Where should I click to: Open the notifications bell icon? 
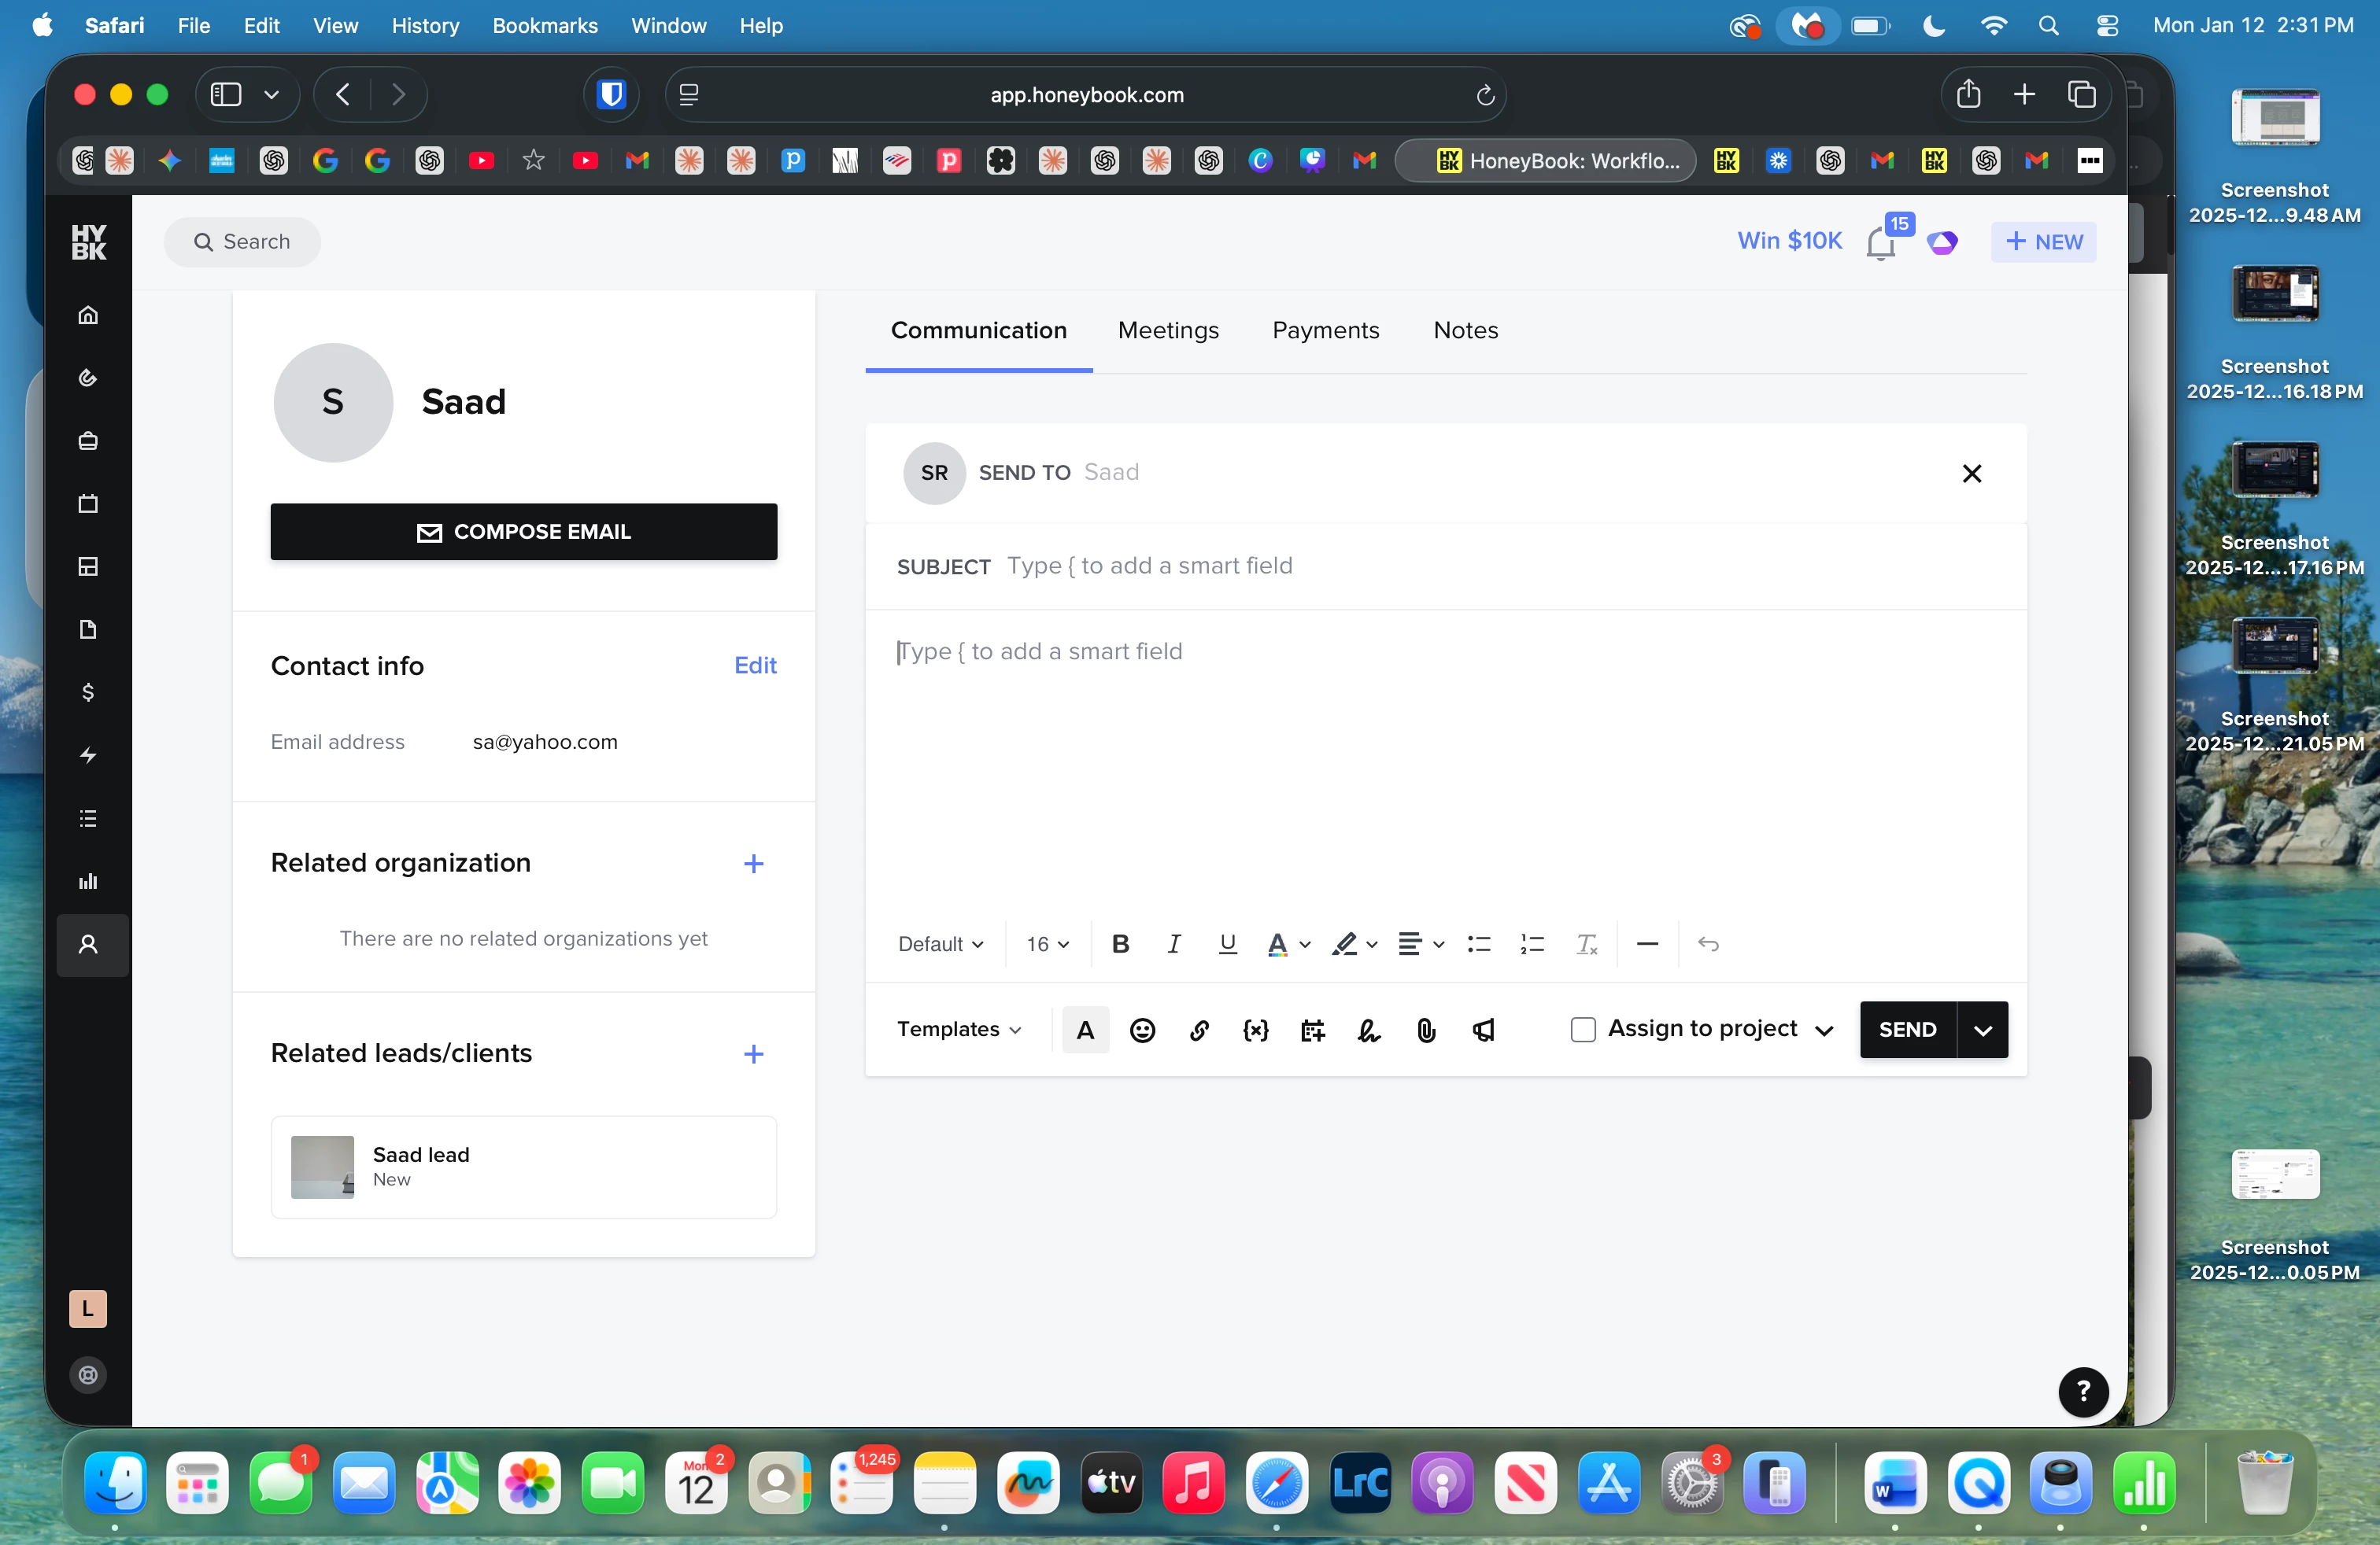1880,243
